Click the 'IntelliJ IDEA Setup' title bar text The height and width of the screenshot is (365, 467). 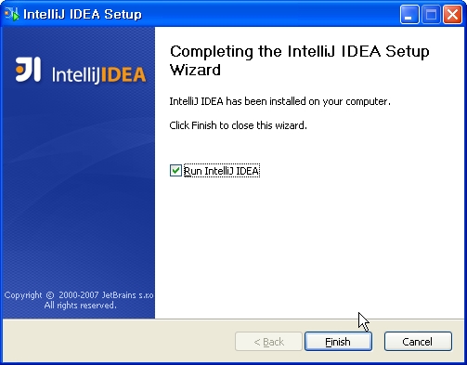point(83,14)
